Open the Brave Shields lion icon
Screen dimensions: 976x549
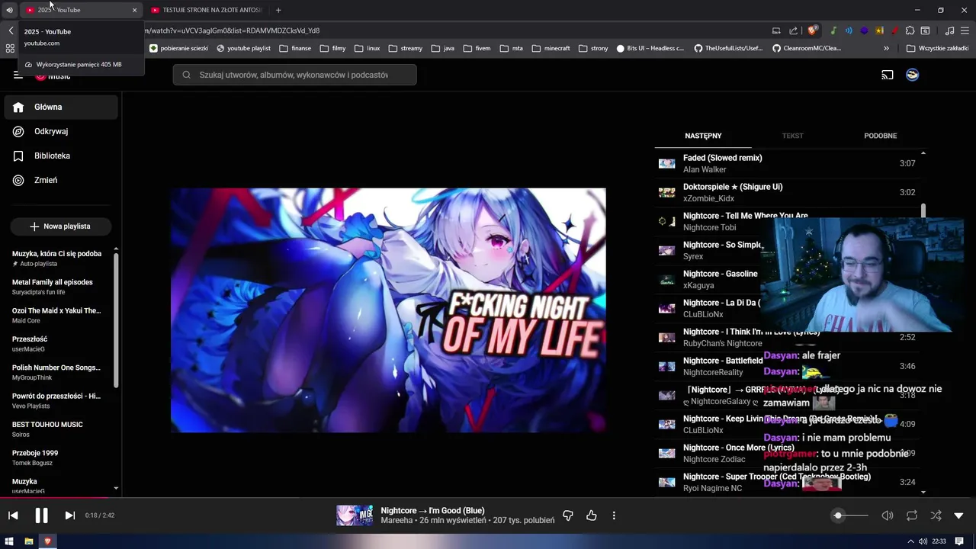813,30
